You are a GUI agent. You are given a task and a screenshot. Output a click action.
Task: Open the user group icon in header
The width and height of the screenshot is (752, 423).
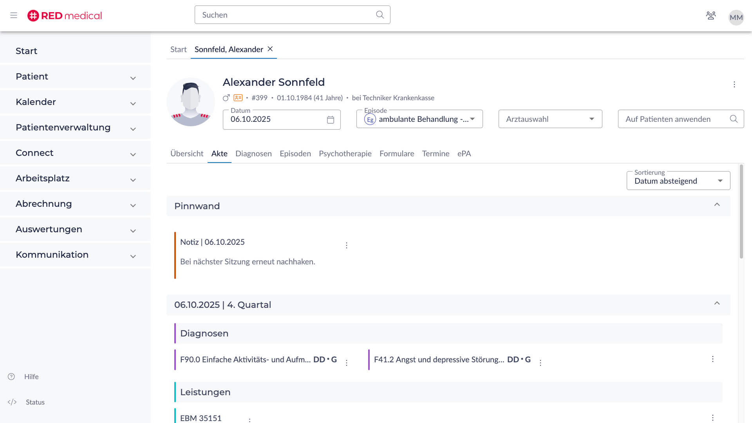710,15
